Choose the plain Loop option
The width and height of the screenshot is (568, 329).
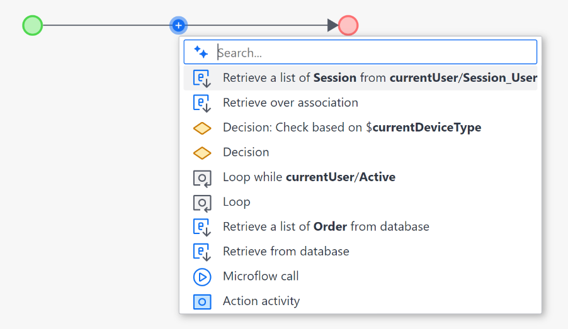coord(360,202)
